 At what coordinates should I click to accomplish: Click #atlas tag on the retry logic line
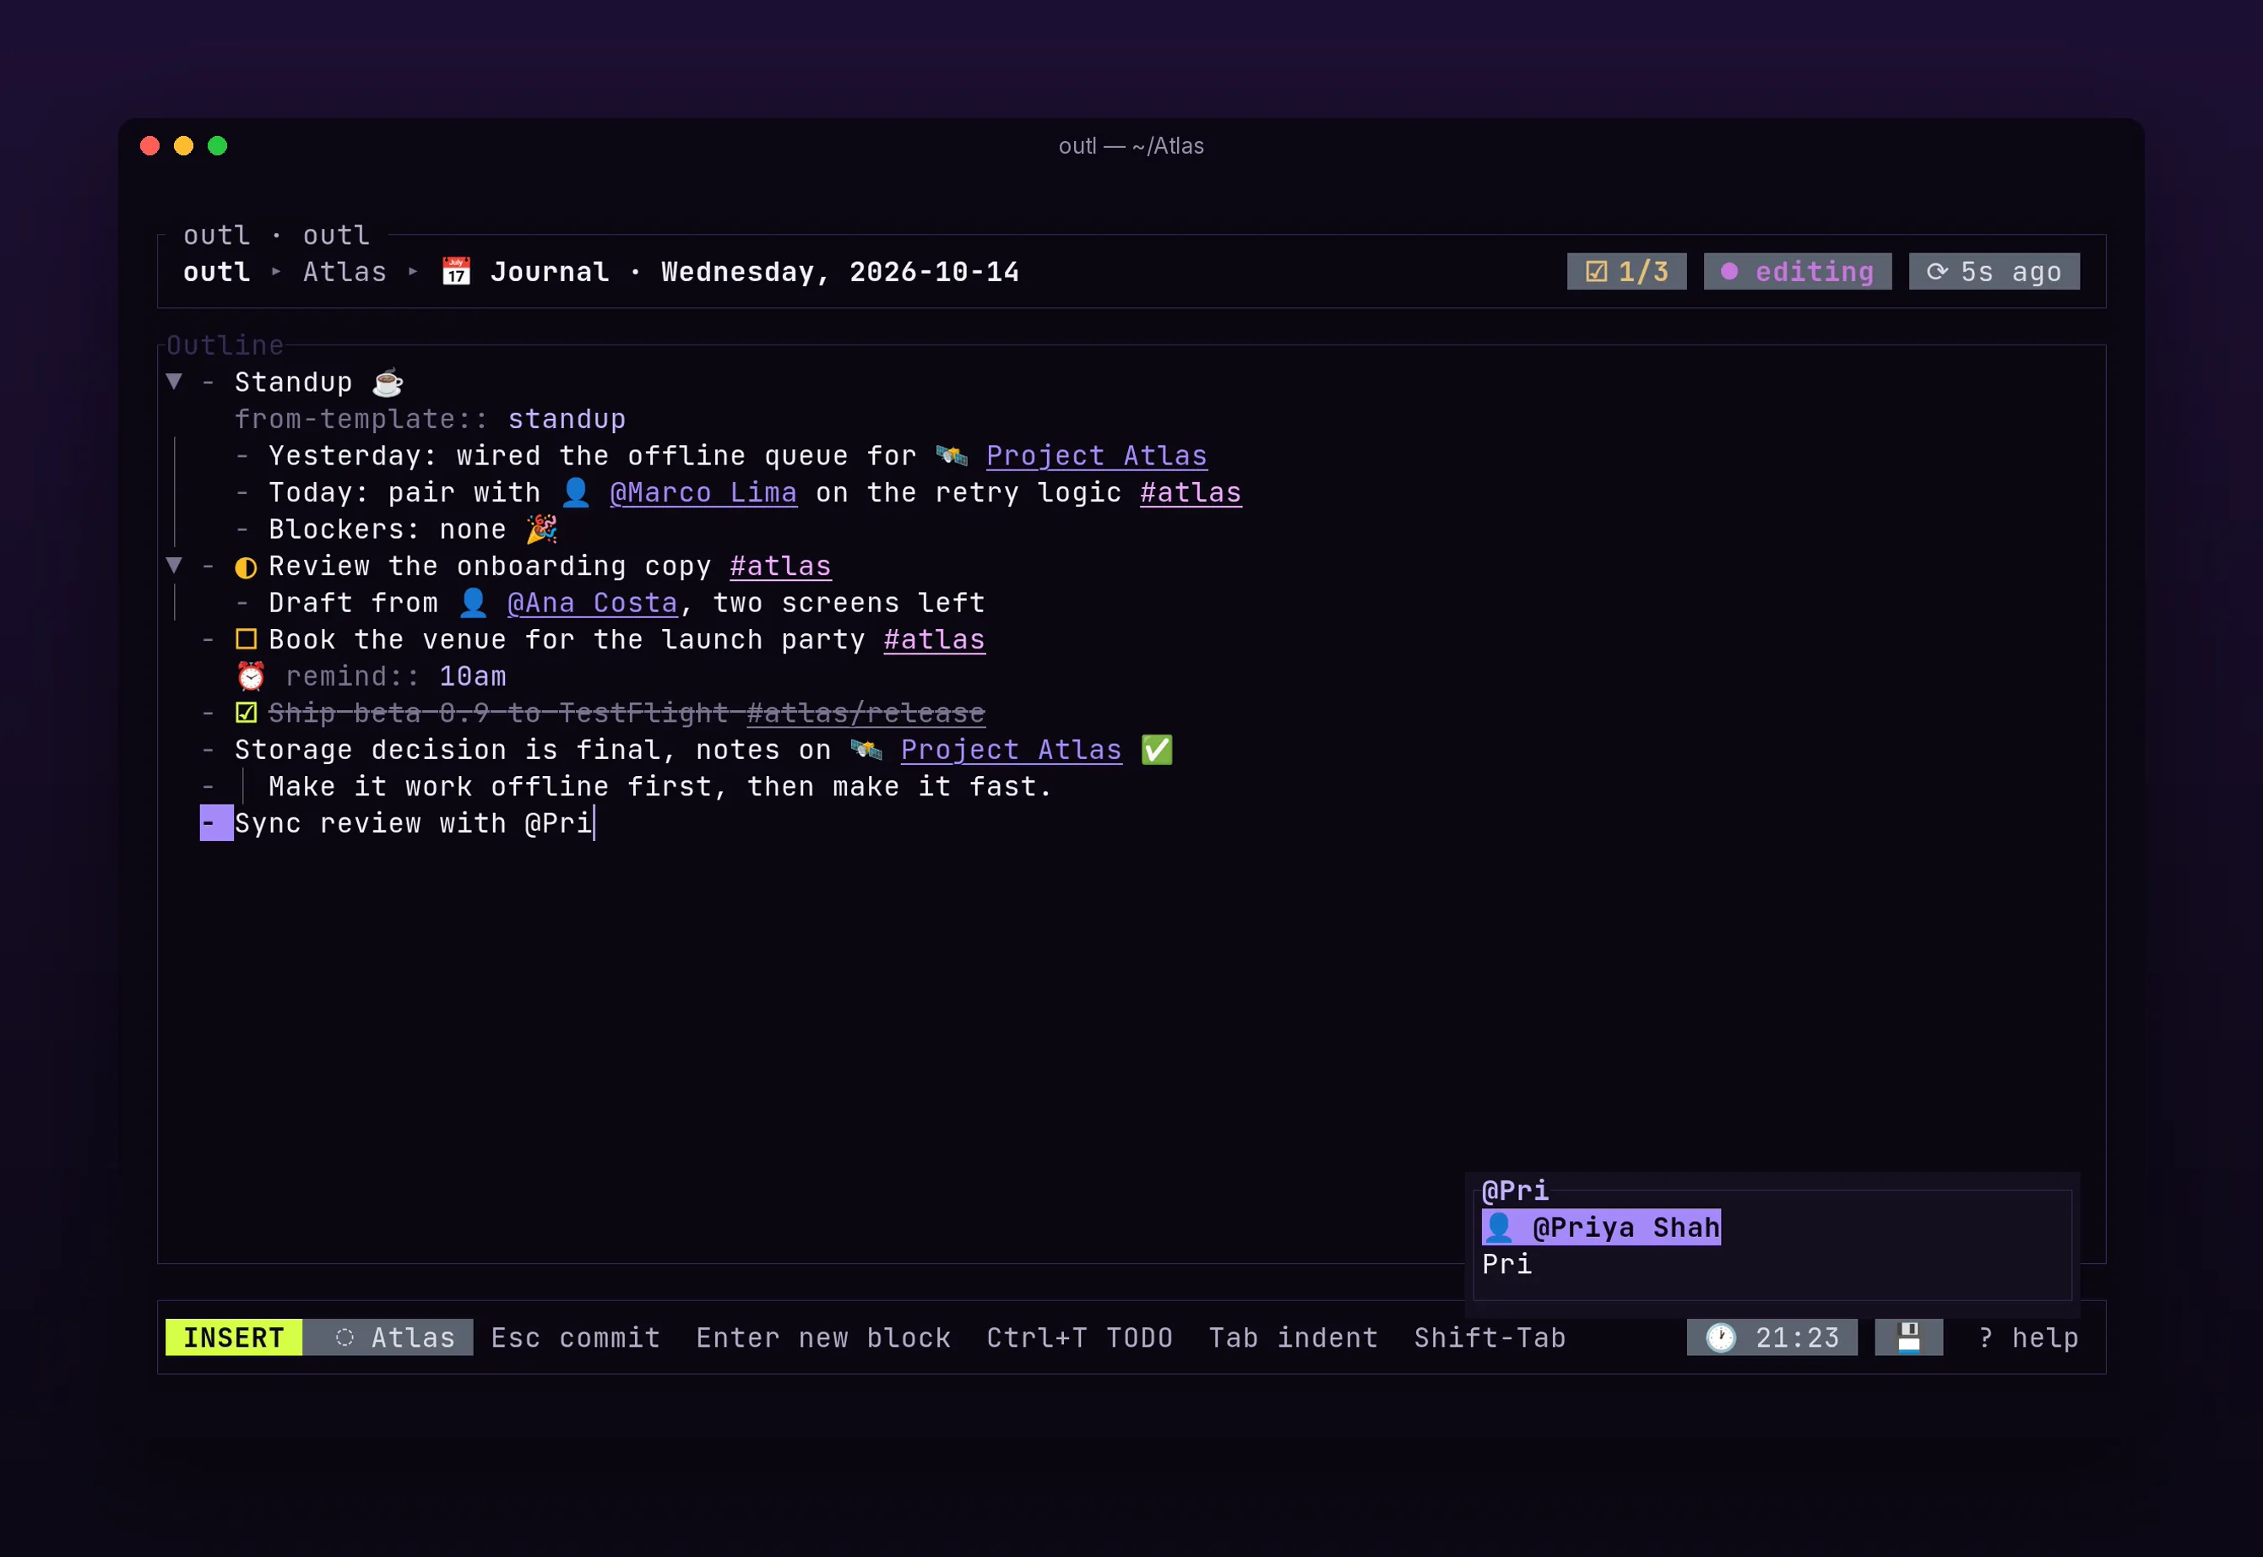coord(1191,492)
